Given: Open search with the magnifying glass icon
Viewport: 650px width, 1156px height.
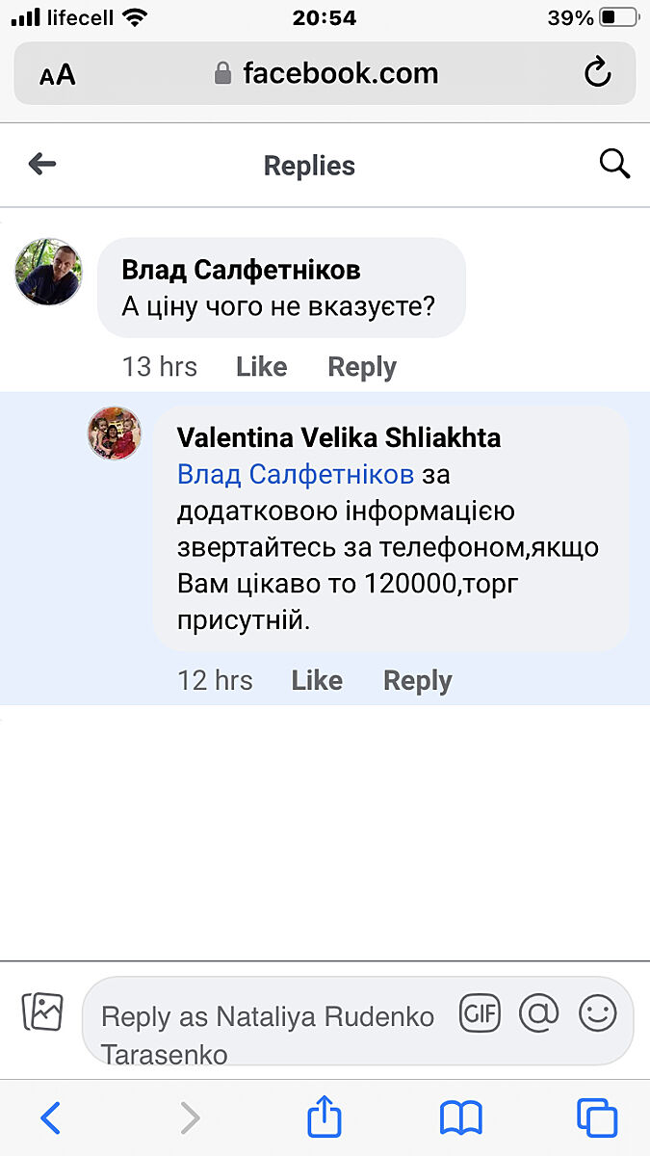Looking at the screenshot, I should (x=614, y=165).
